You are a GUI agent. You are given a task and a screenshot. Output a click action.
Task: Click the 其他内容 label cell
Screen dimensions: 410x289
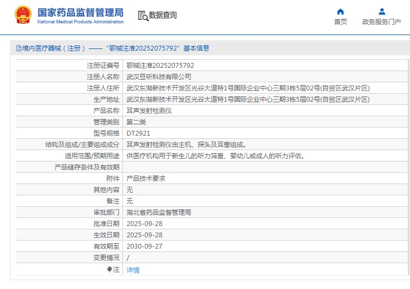(106, 189)
